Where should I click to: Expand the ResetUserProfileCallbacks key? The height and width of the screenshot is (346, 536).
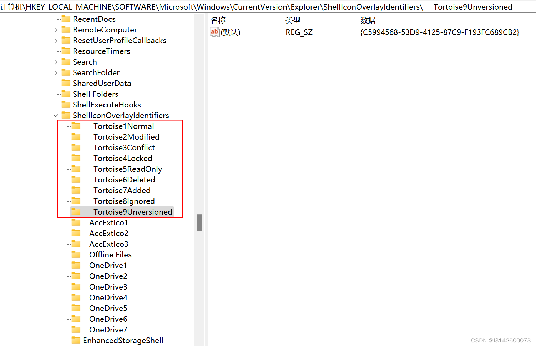tap(56, 41)
